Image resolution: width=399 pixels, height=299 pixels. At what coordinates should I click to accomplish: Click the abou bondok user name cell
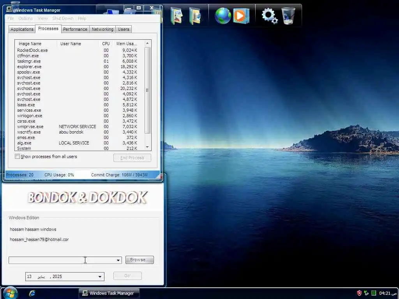pyautogui.click(x=71, y=132)
